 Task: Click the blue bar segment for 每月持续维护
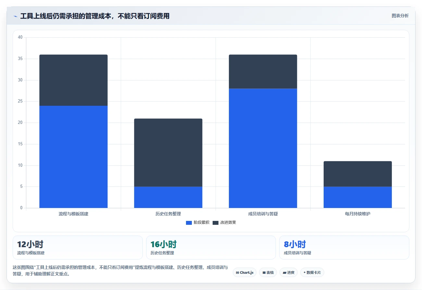[x=358, y=197]
